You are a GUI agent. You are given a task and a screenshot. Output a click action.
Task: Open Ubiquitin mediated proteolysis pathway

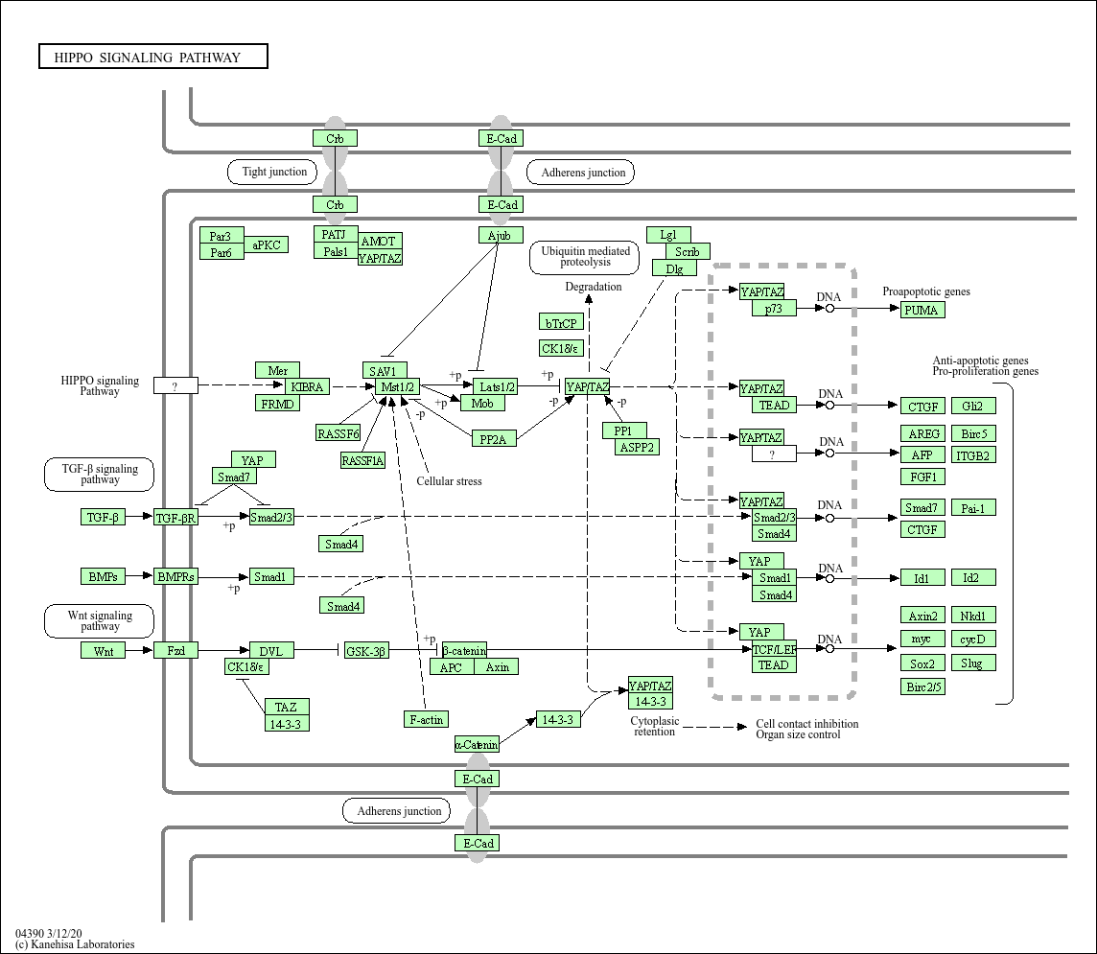coord(584,256)
